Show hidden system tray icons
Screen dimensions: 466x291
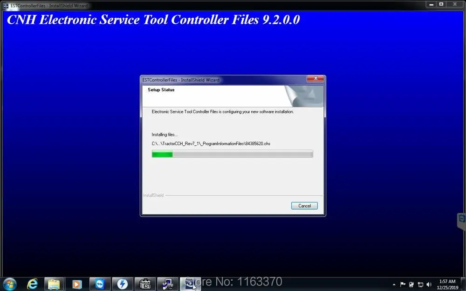coord(394,284)
